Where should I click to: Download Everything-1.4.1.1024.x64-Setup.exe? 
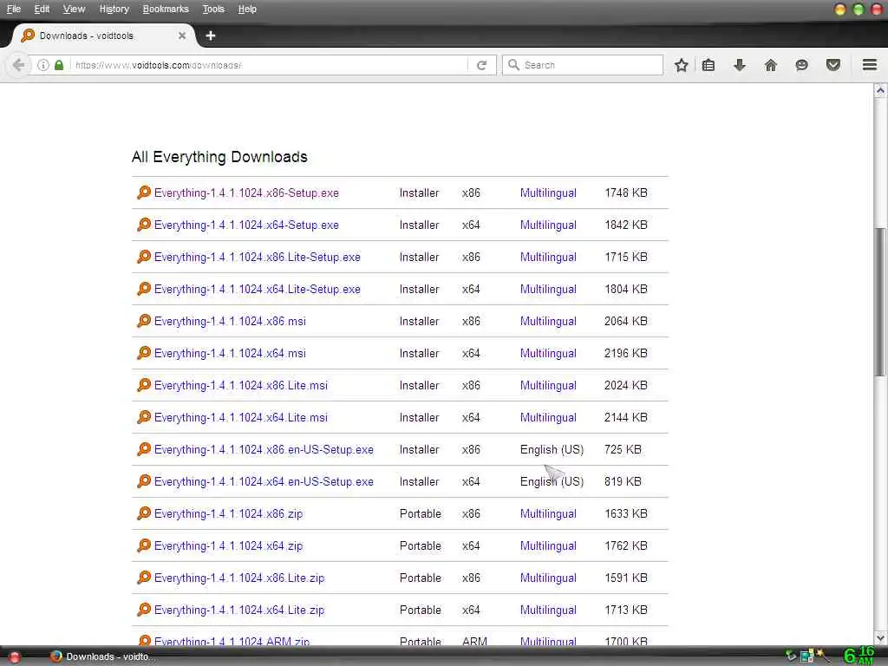[x=246, y=225]
